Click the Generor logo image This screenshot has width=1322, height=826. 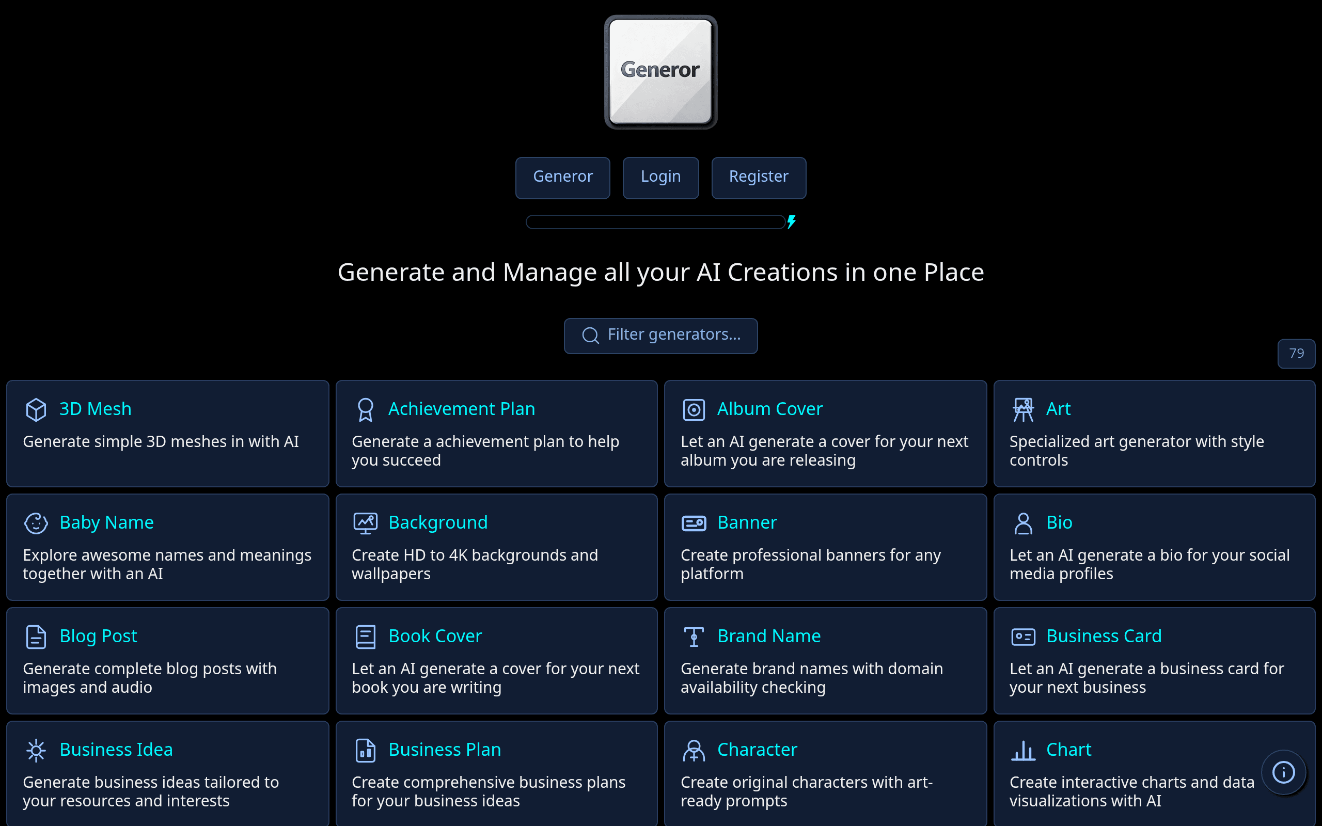pyautogui.click(x=660, y=72)
